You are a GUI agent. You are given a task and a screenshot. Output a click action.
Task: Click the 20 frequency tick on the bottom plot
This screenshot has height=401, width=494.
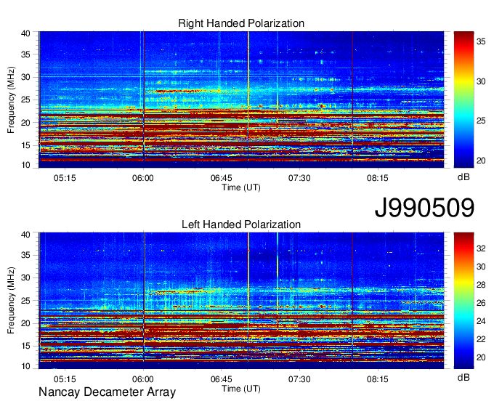(x=25, y=323)
